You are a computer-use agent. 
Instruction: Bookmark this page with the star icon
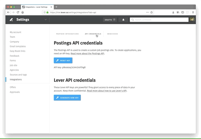click(151, 12)
